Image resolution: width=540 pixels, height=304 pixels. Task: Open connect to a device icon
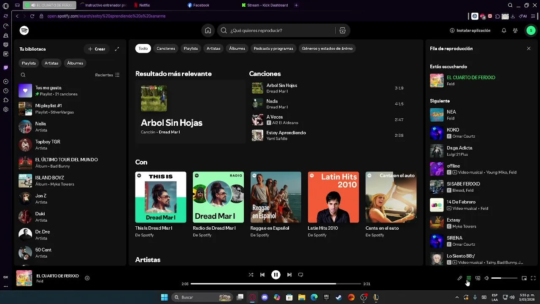coord(478,278)
